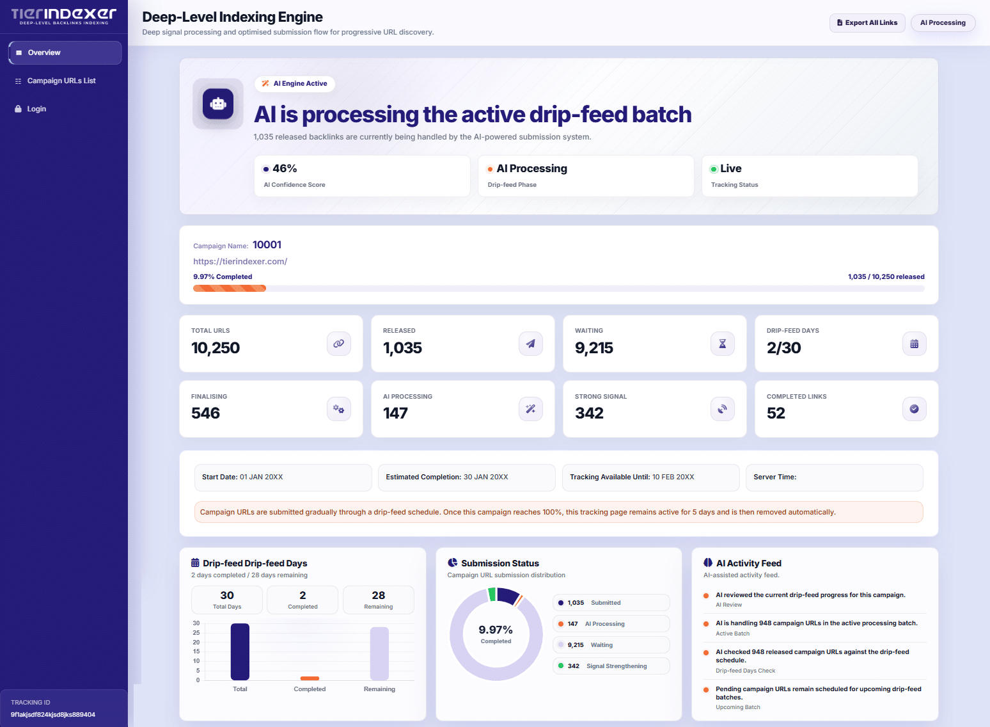Open the https://tierindexer.com/ campaign link
Image resolution: width=990 pixels, height=727 pixels.
[240, 262]
